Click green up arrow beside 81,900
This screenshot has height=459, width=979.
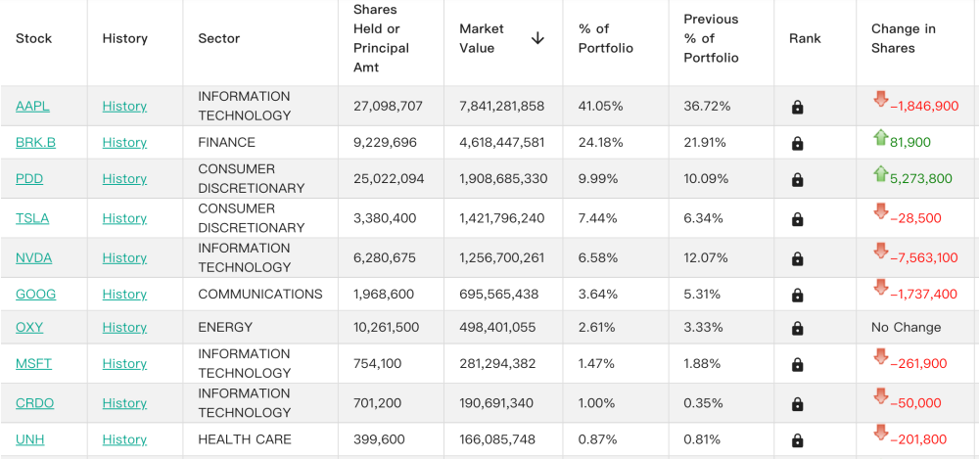click(x=880, y=137)
